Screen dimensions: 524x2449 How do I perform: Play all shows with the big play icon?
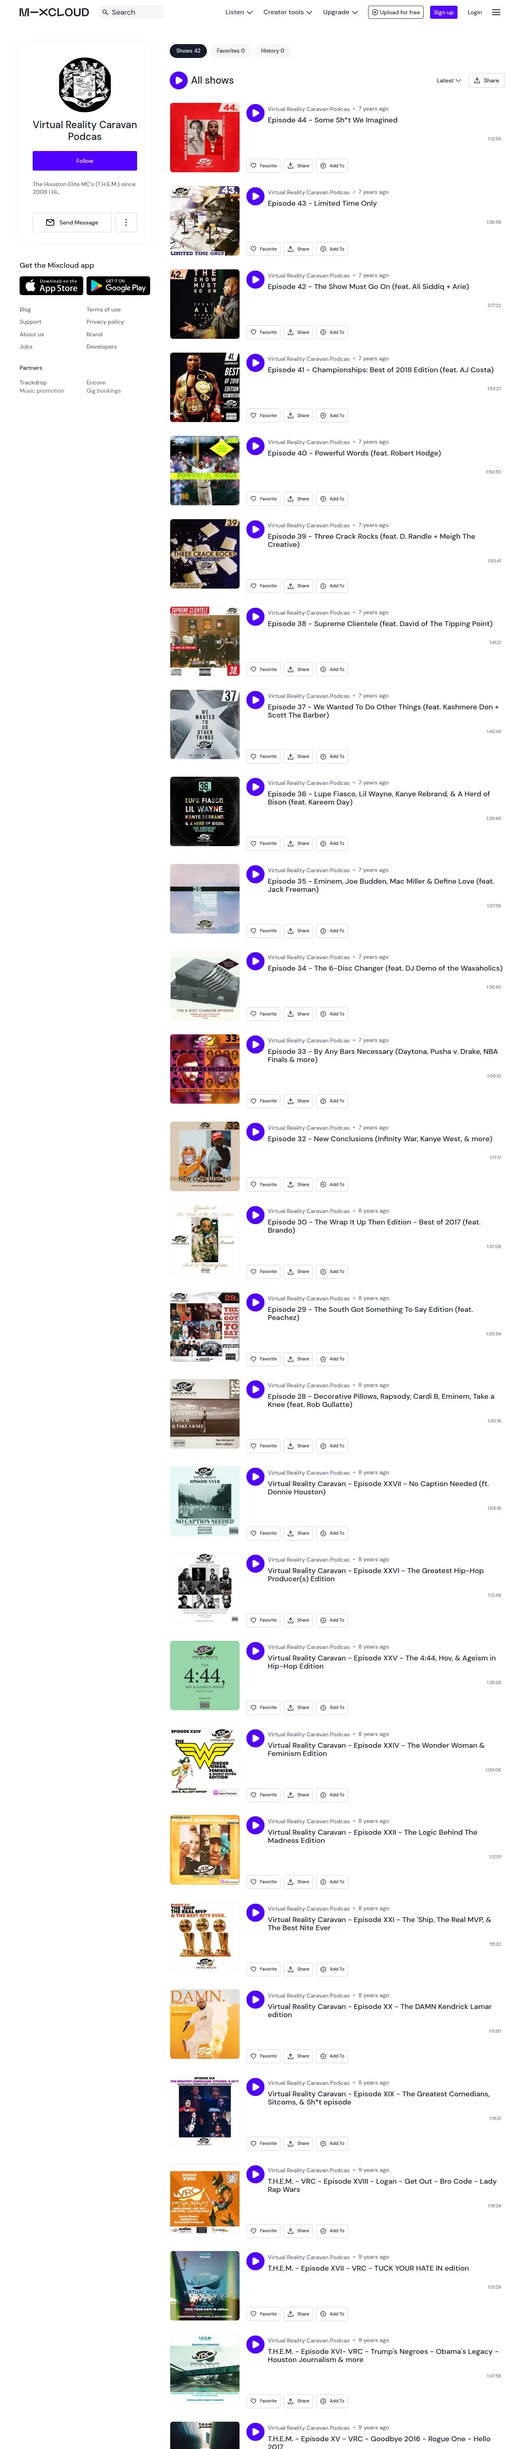(179, 81)
